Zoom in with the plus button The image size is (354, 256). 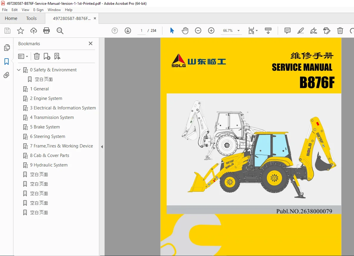[211, 31]
